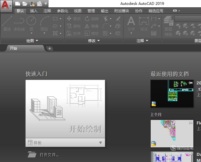Open Layer Properties (图层特性) manager
Image resolution: width=201 pixels, height=162 pixels.
tap(168, 26)
